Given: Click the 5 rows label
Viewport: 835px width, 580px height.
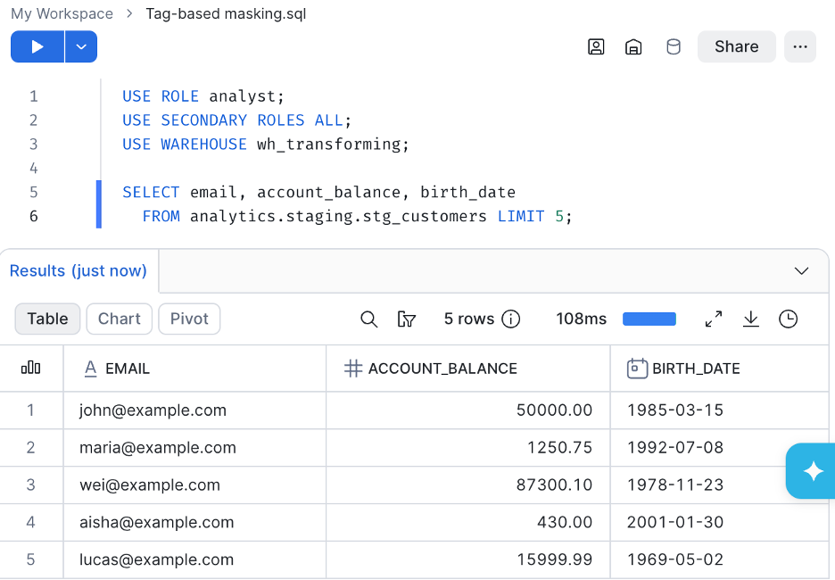Looking at the screenshot, I should pos(469,319).
